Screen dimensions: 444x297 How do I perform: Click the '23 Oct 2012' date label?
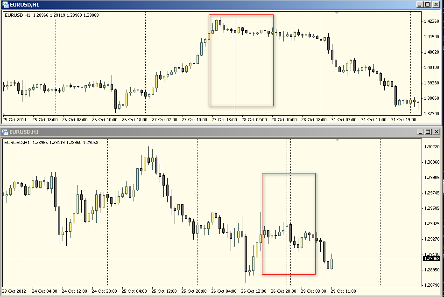pyautogui.click(x=14, y=291)
